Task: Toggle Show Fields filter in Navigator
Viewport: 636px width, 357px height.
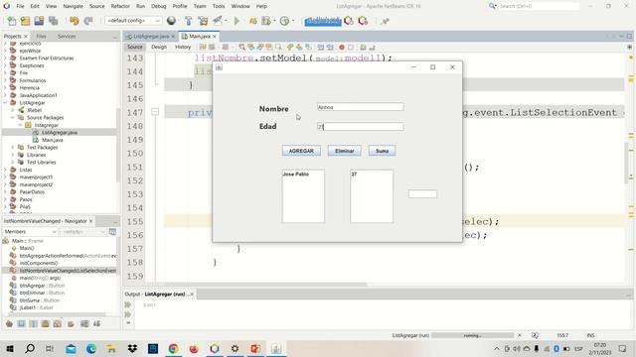Action: pos(21,324)
